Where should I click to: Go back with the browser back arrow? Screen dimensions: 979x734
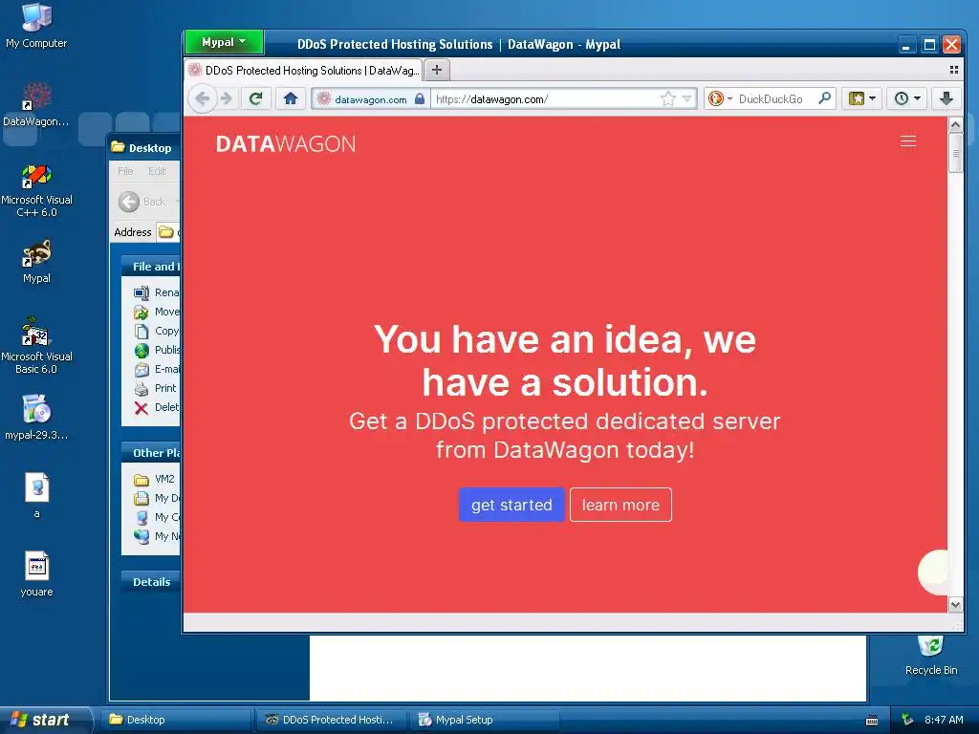tap(203, 98)
